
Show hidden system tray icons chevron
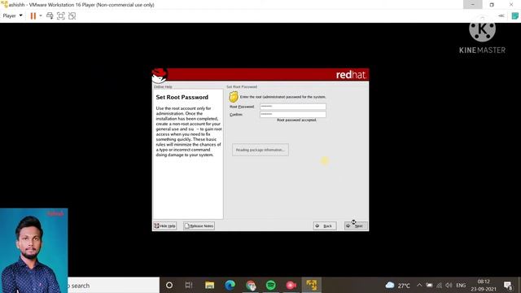coord(419,285)
